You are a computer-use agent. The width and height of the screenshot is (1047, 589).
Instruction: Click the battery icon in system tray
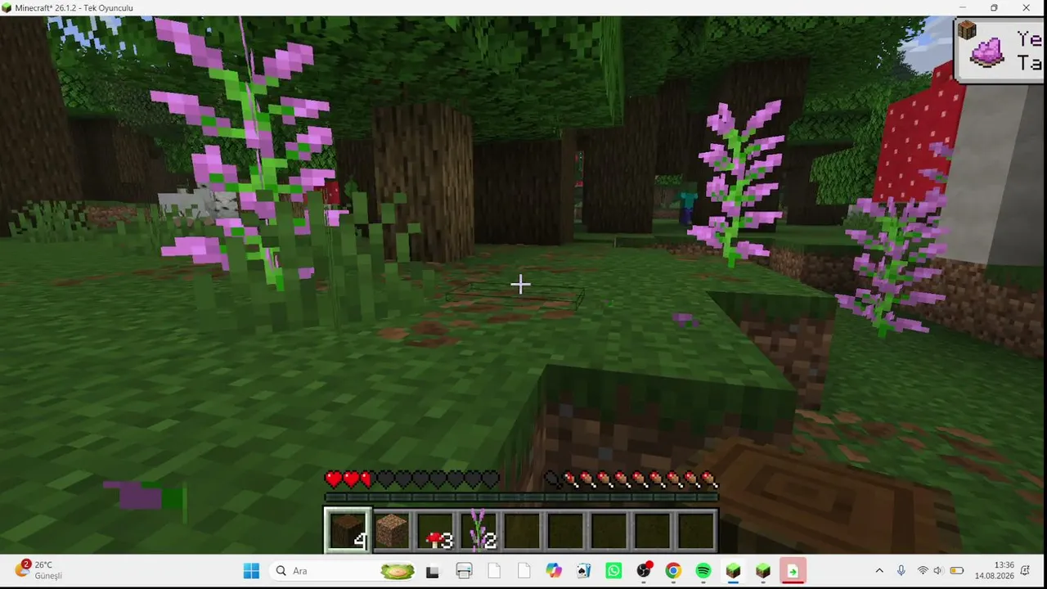pyautogui.click(x=955, y=571)
